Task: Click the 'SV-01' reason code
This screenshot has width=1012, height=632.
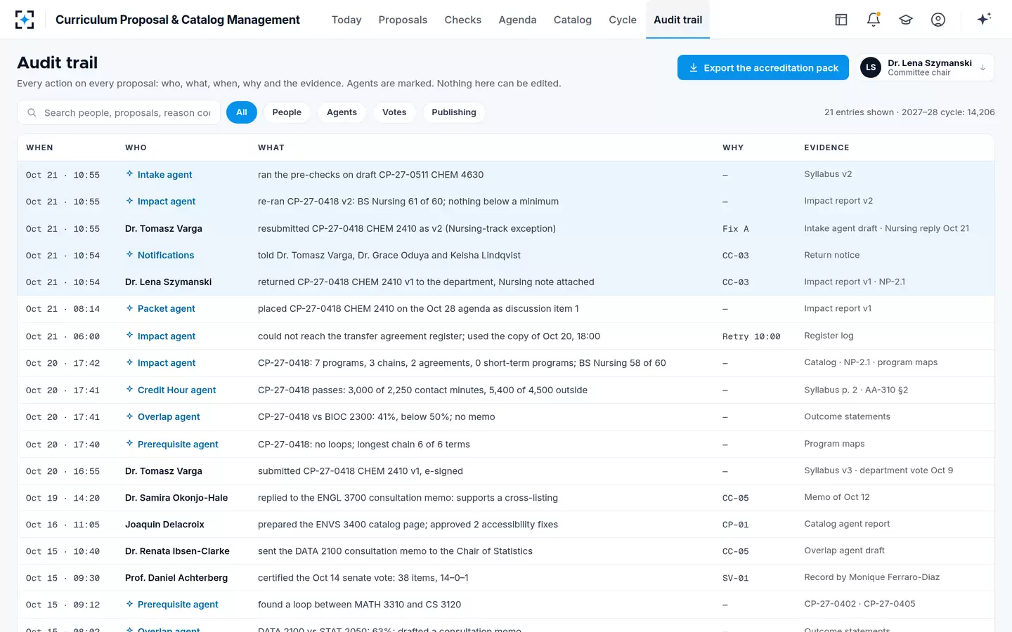Action: [x=736, y=578]
